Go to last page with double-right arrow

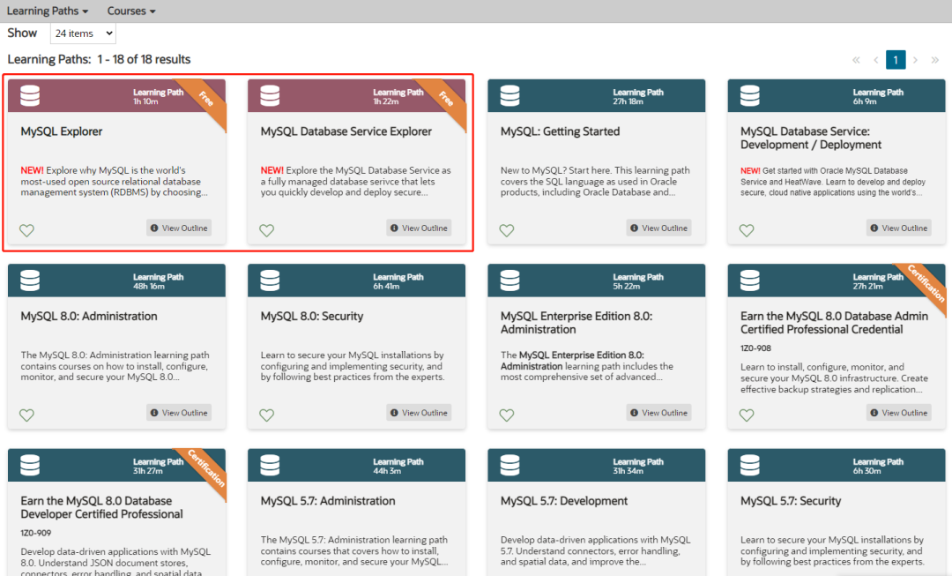click(935, 60)
